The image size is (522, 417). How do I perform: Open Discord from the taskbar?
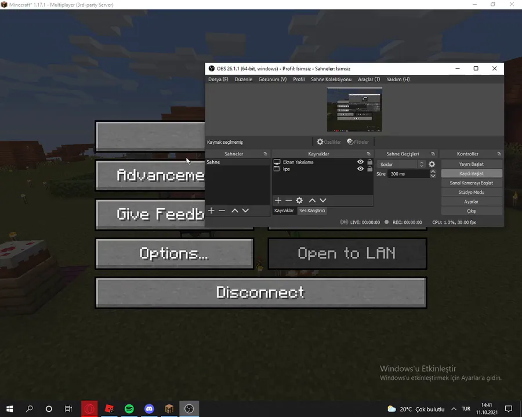click(149, 409)
